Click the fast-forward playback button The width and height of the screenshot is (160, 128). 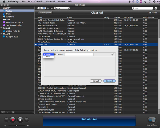(27, 120)
